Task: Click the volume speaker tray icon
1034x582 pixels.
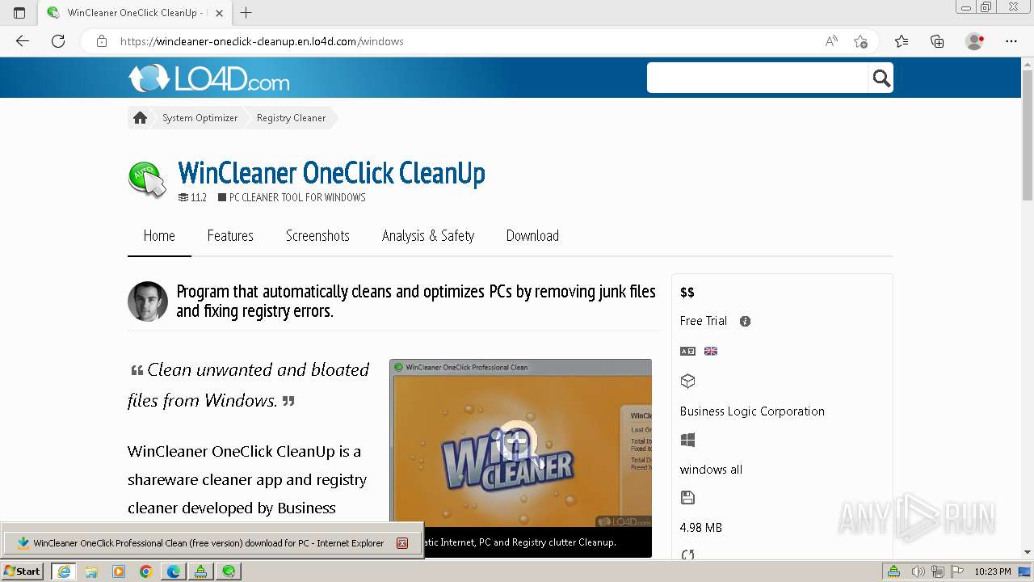Action: 919,571
